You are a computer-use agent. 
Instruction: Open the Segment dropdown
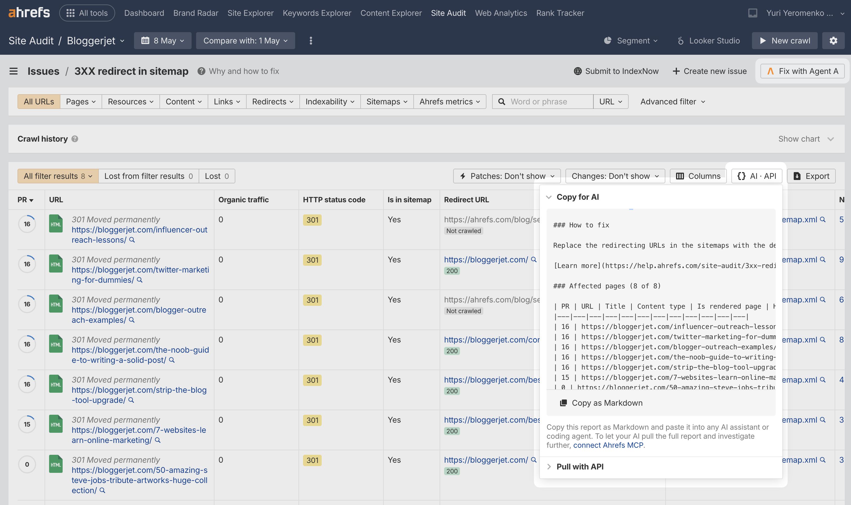[631, 41]
